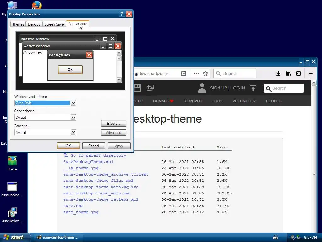The width and height of the screenshot is (322, 242).
Task: Click the go-to-parent directory arrow icon
Action: 65,155
